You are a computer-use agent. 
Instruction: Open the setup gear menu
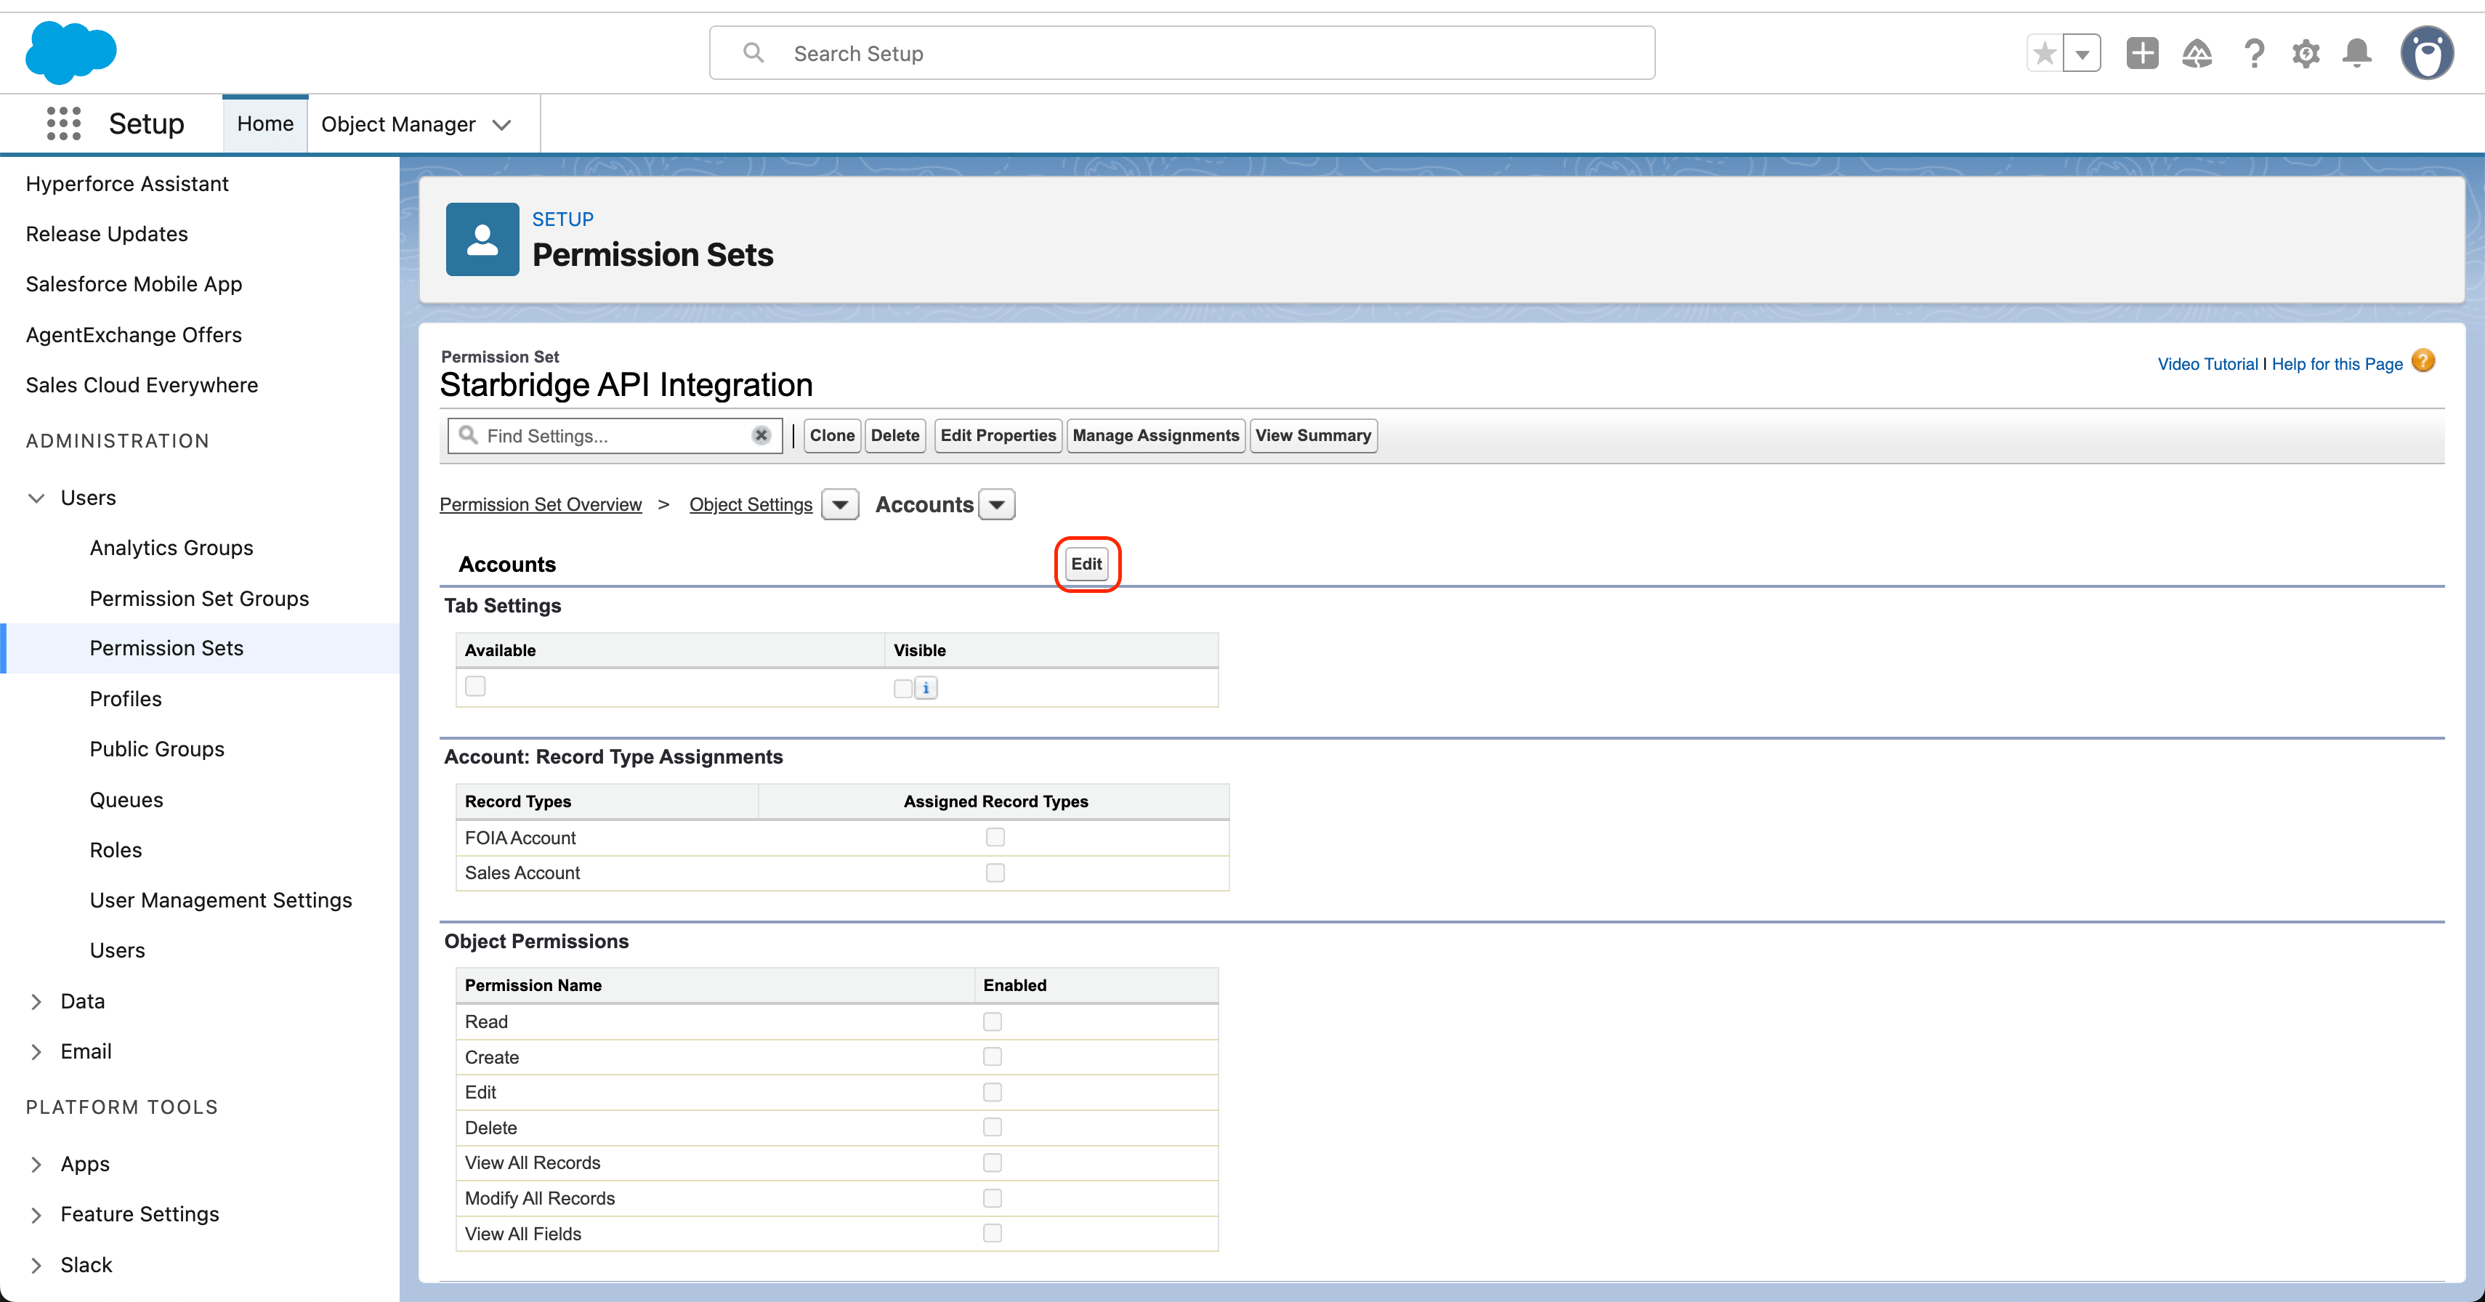click(2306, 53)
